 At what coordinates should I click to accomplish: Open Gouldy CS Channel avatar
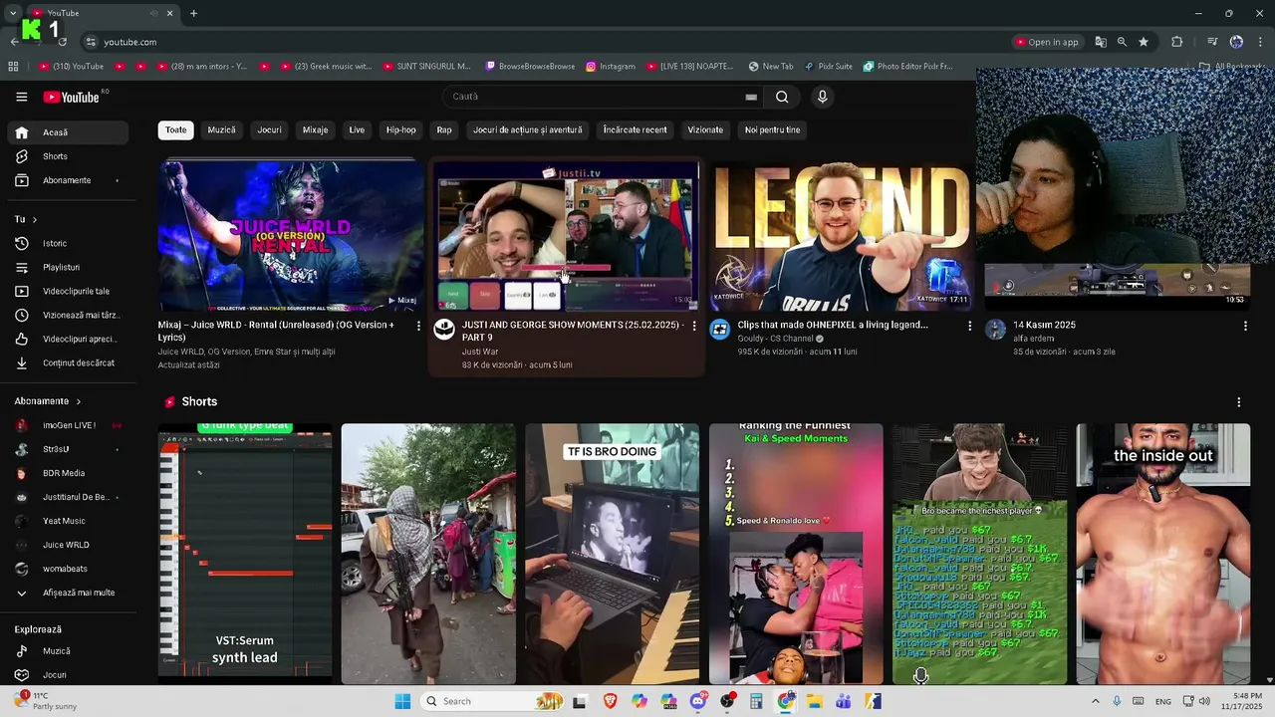tap(719, 330)
